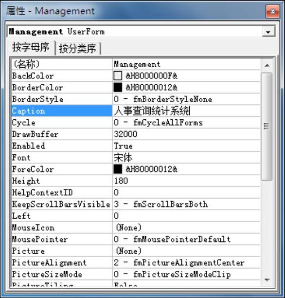Click the BackColor color swatch
The width and height of the screenshot is (285, 298).
tap(118, 76)
